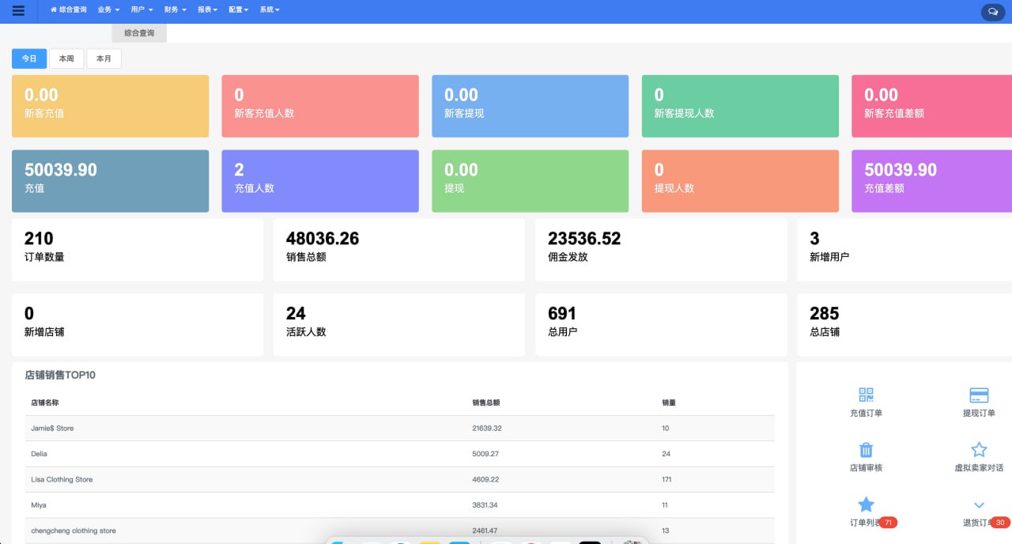Click the 今日 filter button

[29, 59]
